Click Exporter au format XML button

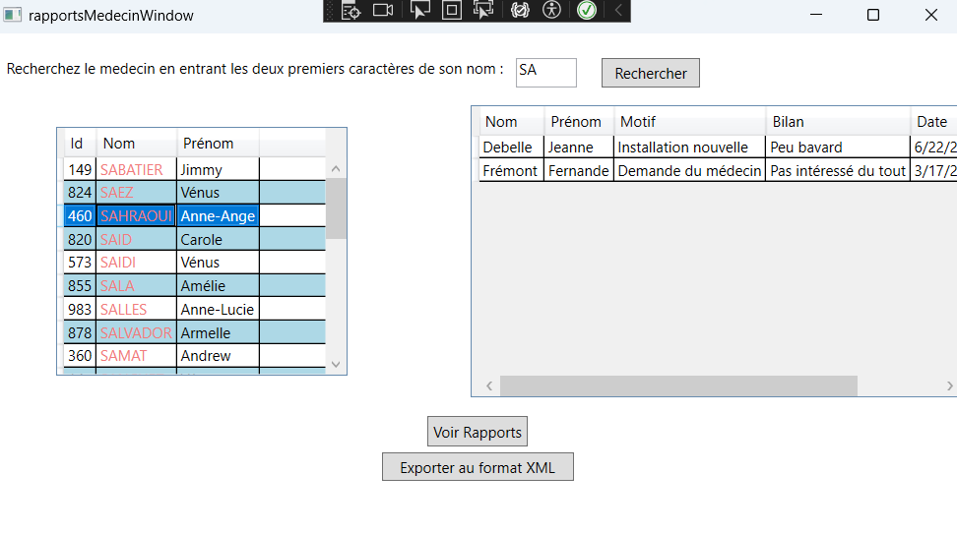click(x=478, y=467)
